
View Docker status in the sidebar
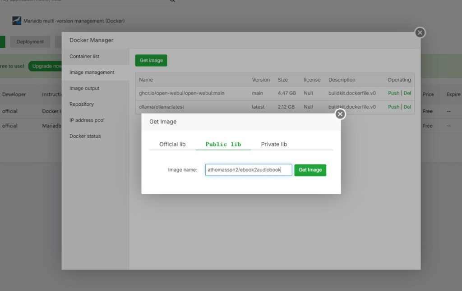coord(96,136)
